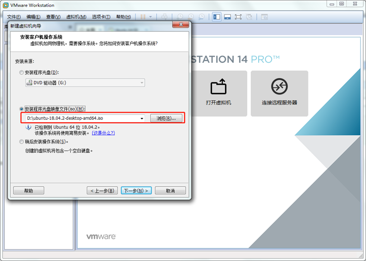This screenshot has height=261, width=366.
Task: Click the 上一步(B) back button
Action: pos(102,191)
